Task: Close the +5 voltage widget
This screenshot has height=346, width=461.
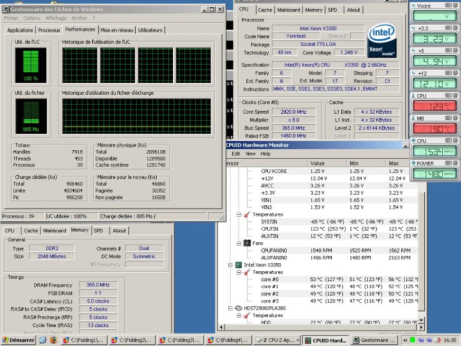Action: click(x=455, y=50)
